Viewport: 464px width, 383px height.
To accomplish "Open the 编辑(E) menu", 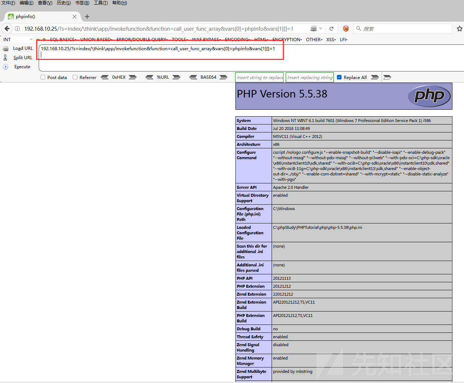I will 26,3.
